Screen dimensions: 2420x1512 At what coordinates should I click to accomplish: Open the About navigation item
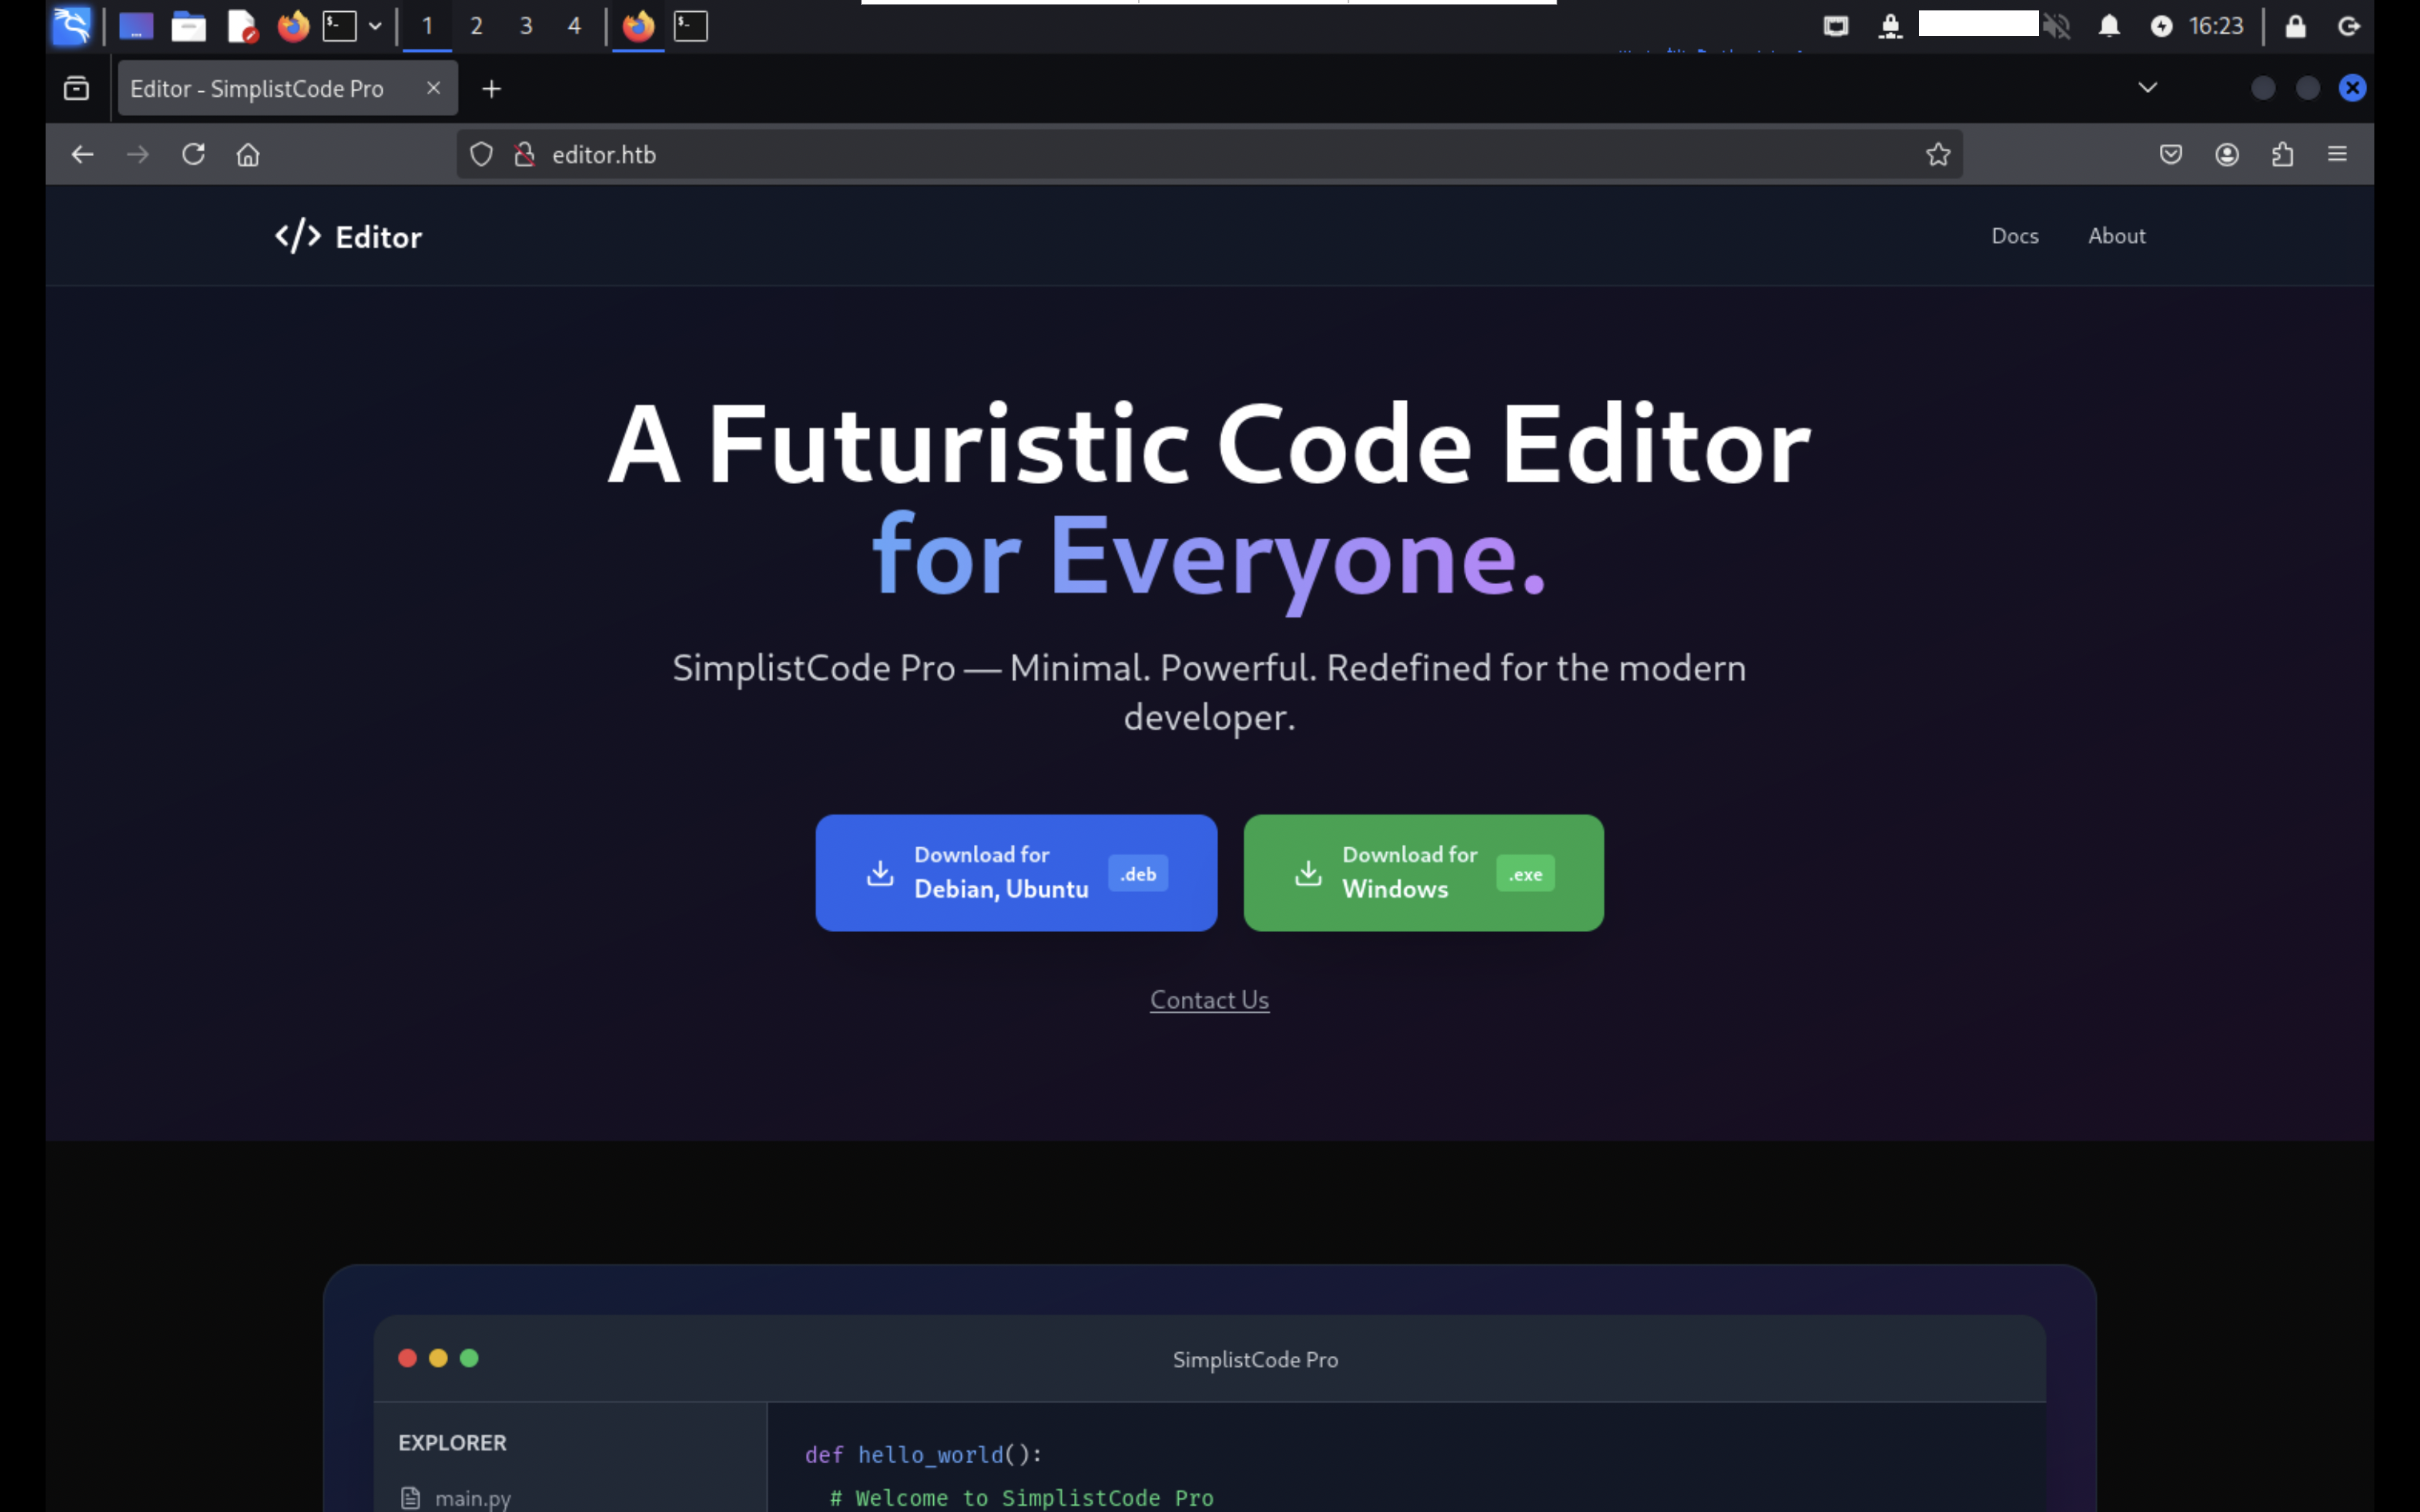(x=2116, y=236)
